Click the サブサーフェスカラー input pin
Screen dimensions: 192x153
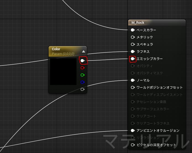(x=133, y=109)
